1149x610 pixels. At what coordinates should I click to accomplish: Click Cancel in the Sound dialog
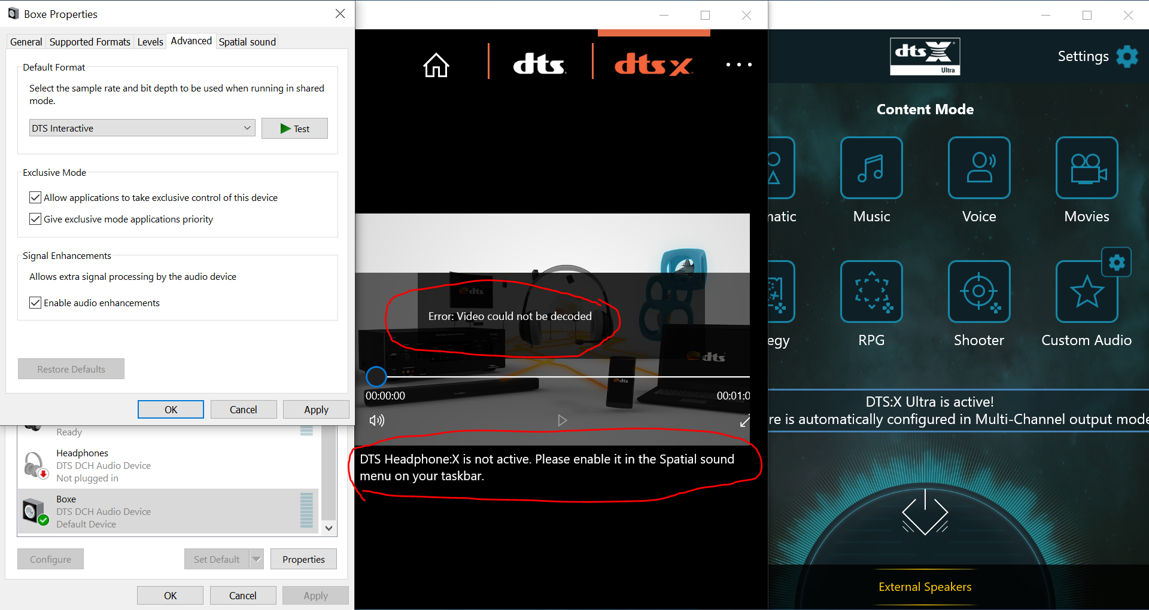click(x=243, y=596)
